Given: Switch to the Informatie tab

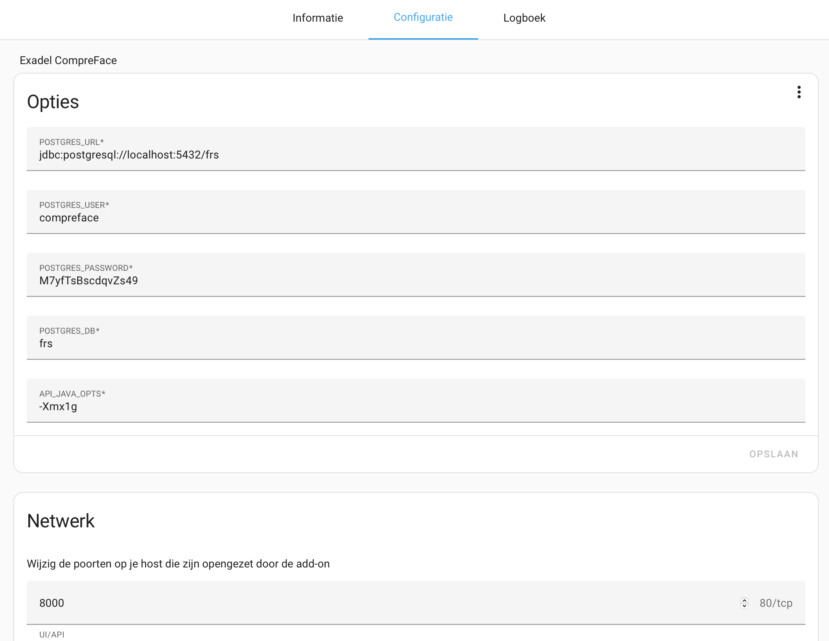Looking at the screenshot, I should [317, 18].
